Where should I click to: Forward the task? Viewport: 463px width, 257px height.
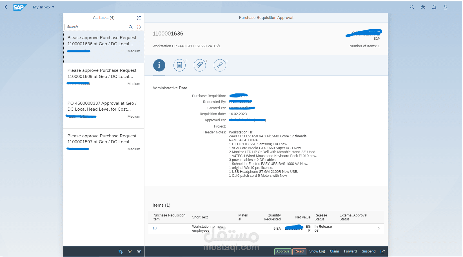click(x=350, y=251)
